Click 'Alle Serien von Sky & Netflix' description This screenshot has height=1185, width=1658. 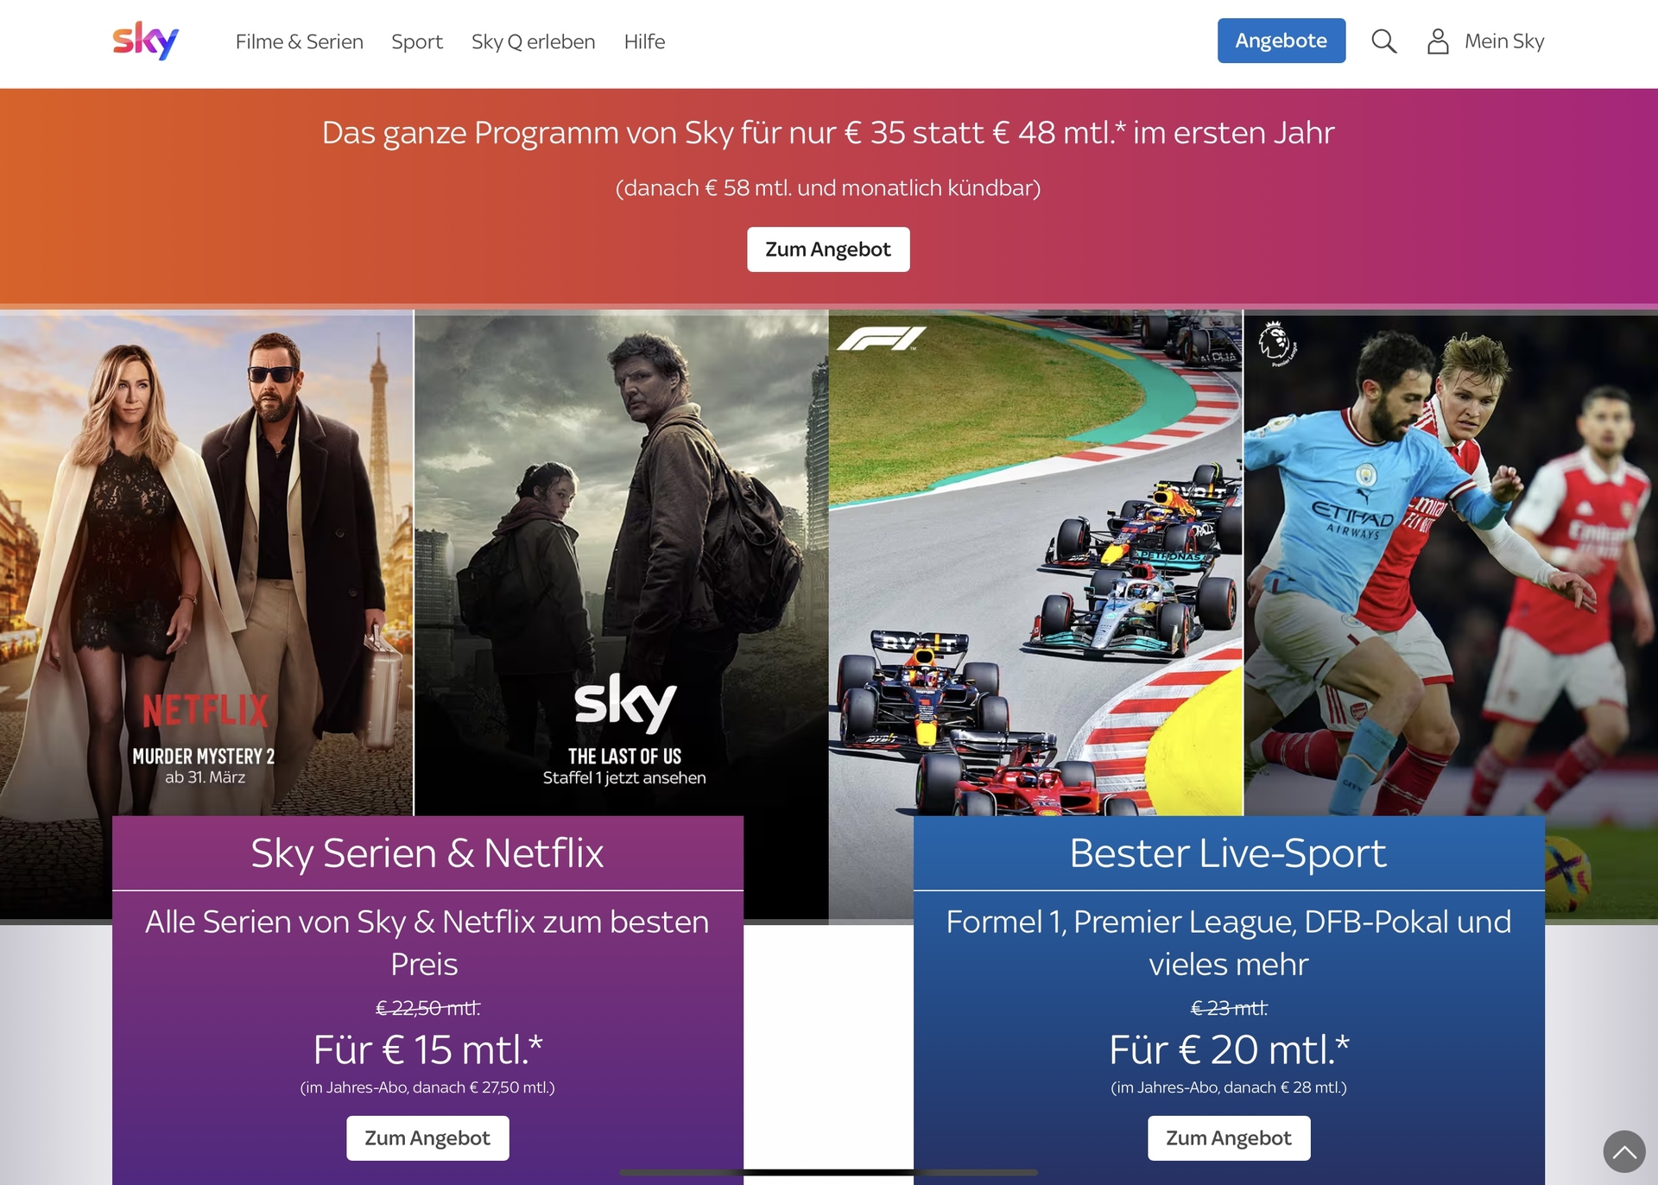427,943
